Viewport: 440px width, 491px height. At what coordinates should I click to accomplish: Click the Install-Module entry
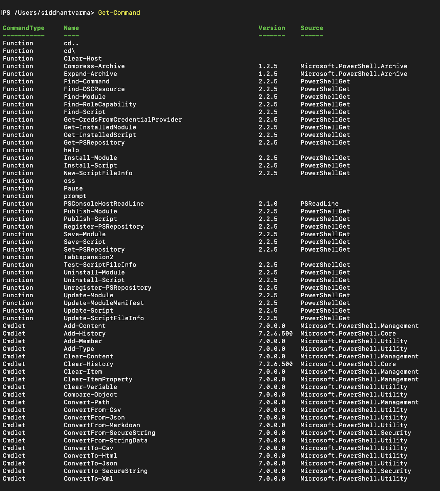click(91, 158)
